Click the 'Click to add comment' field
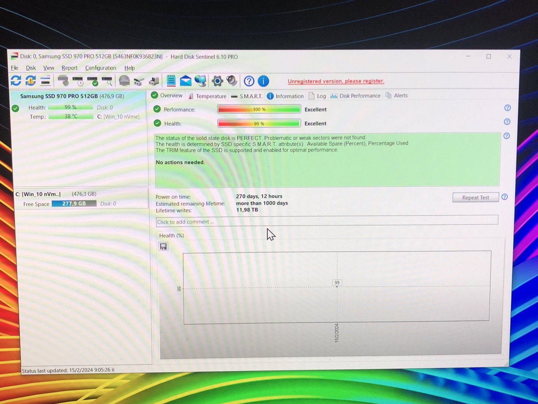The height and width of the screenshot is (404, 538). (x=327, y=221)
